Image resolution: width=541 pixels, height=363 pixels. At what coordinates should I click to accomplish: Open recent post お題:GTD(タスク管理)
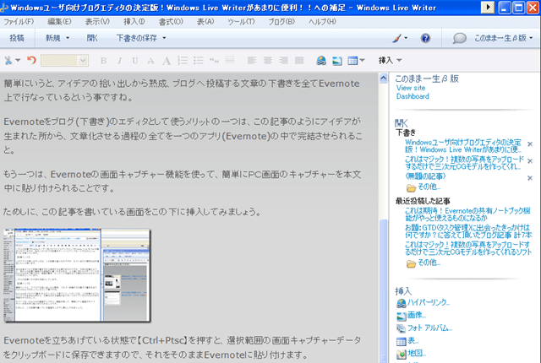tap(468, 231)
